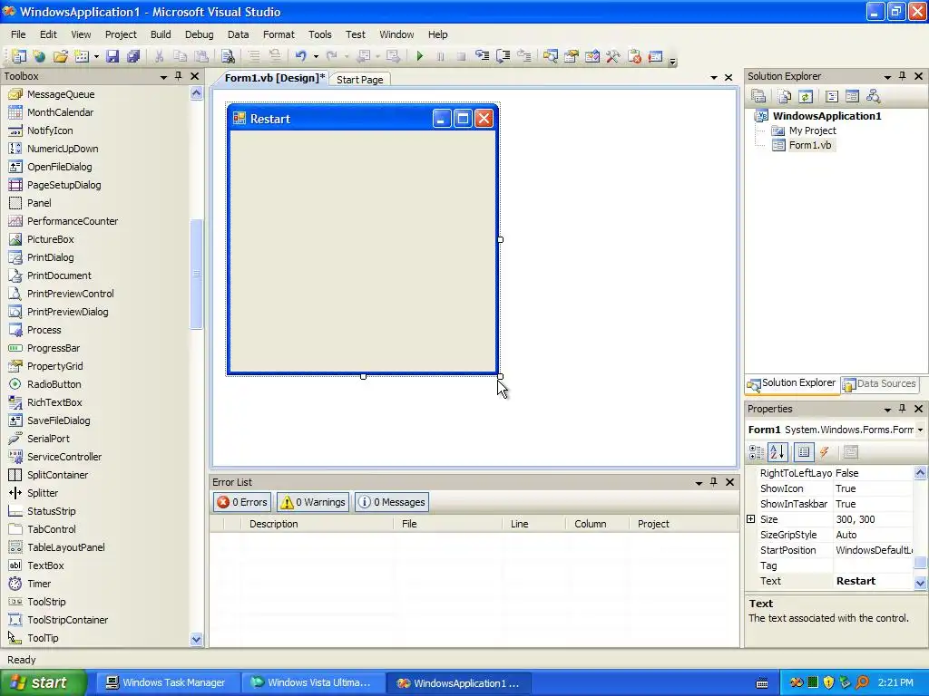Click the Open File folder icon

[x=61, y=56]
